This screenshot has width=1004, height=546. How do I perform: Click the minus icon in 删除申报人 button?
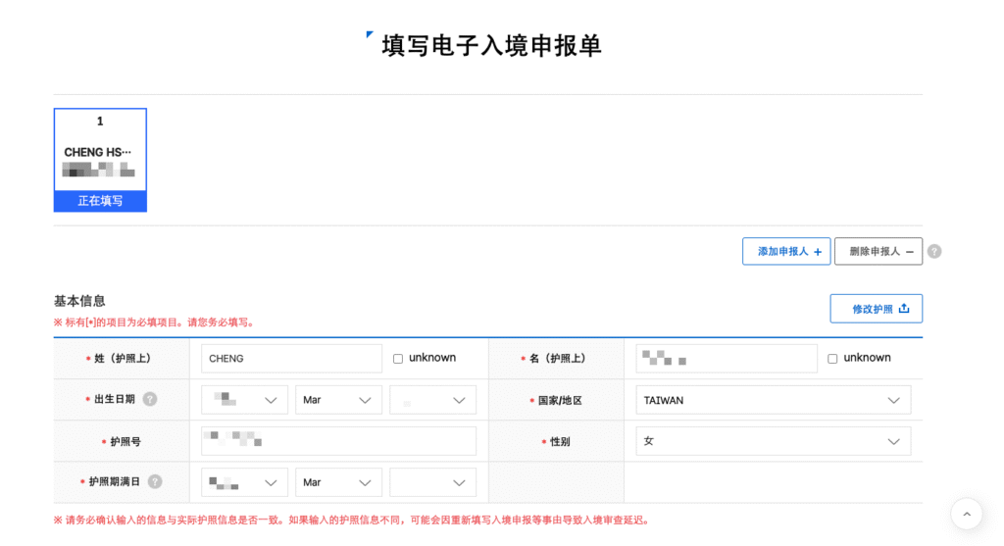[x=909, y=252]
